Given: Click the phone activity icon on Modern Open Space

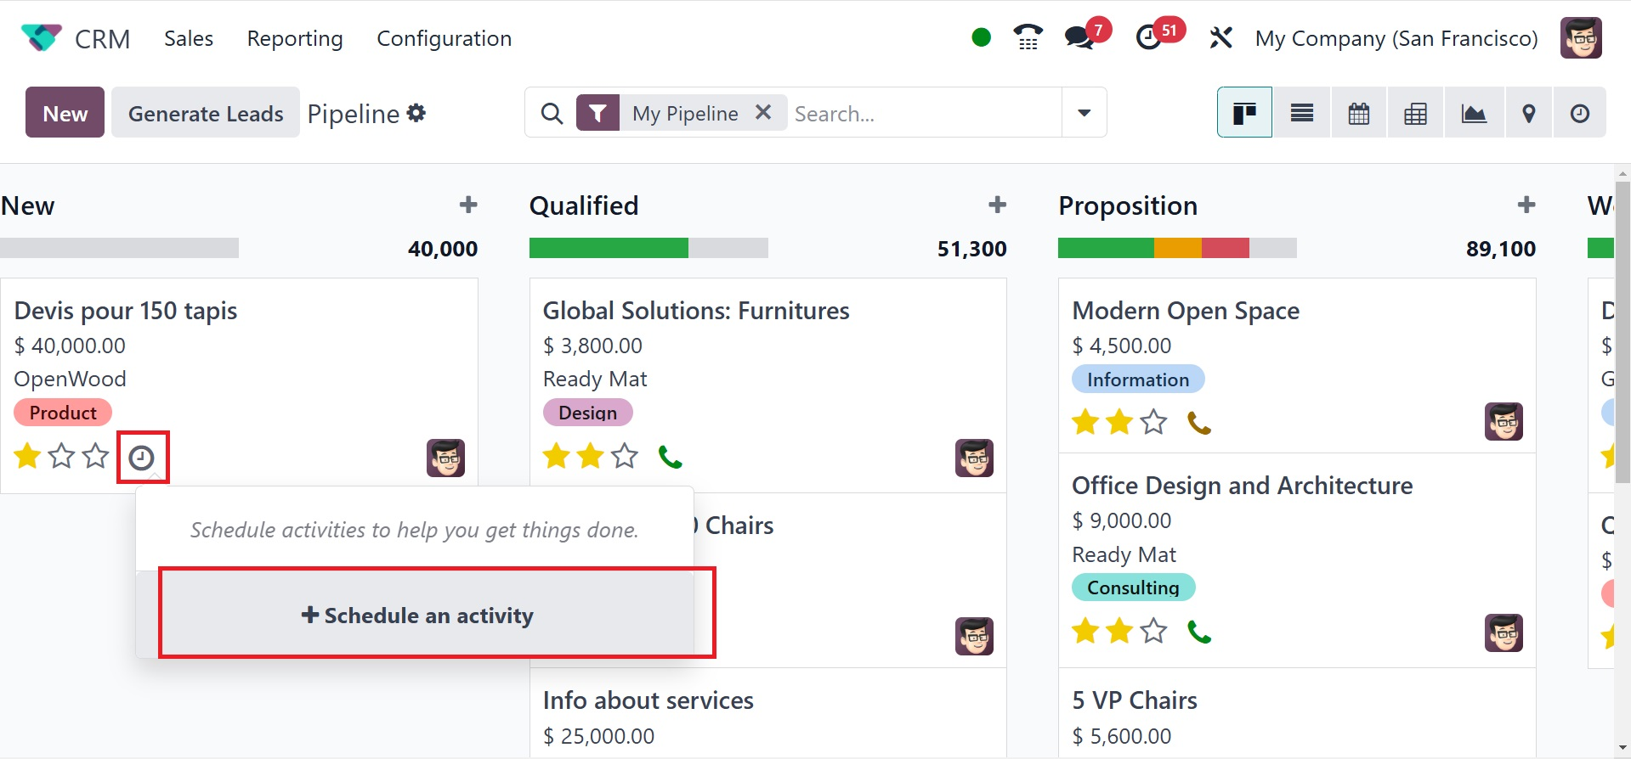Looking at the screenshot, I should (1198, 422).
